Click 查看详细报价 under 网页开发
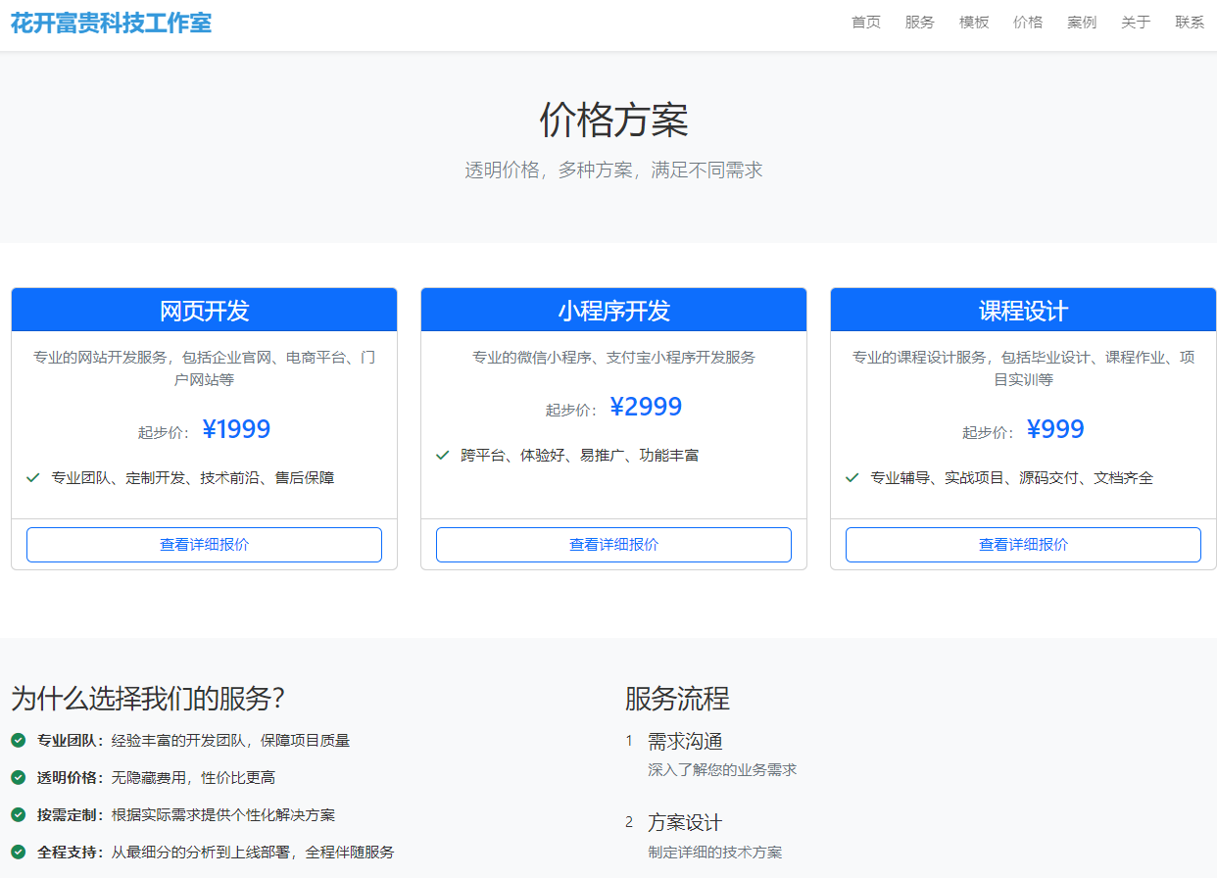The height and width of the screenshot is (878, 1217). (x=204, y=544)
